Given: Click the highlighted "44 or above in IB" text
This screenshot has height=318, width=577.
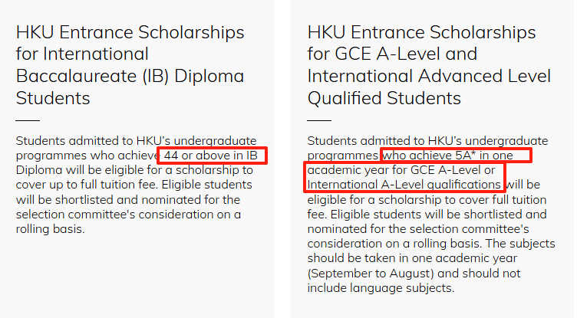Looking at the screenshot, I should tap(213, 156).
